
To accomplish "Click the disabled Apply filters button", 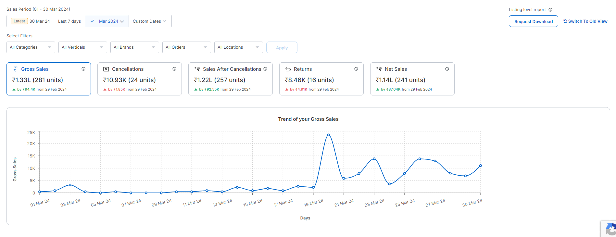I will pyautogui.click(x=282, y=48).
